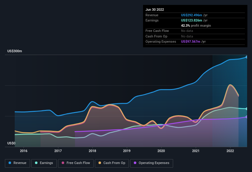Click the 2020 x-axis label
Viewport: 252px width, 172px height.
(161, 151)
